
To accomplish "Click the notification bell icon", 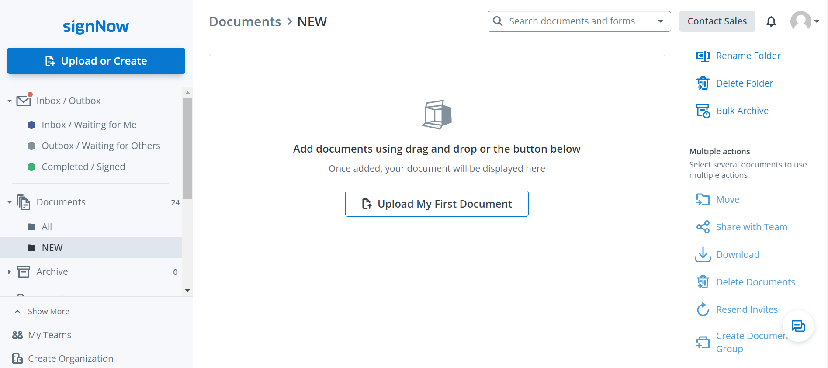I will click(x=771, y=21).
